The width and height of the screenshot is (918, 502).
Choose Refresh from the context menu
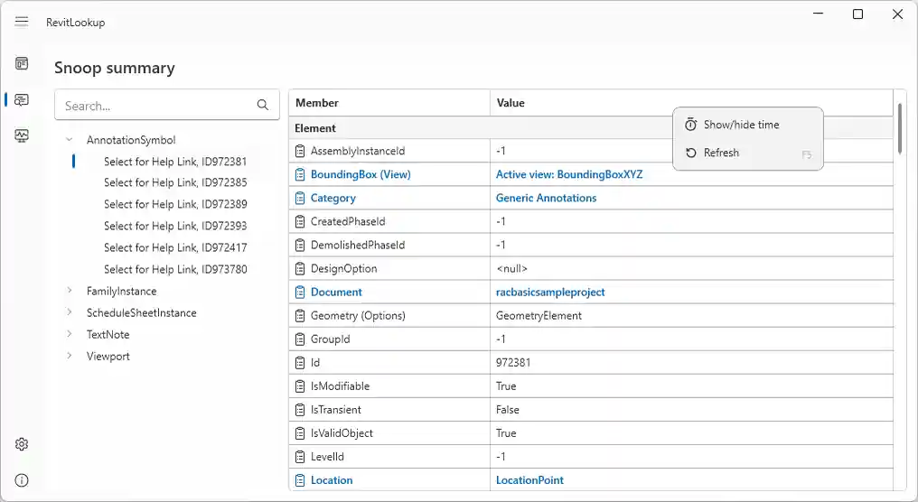[721, 153]
